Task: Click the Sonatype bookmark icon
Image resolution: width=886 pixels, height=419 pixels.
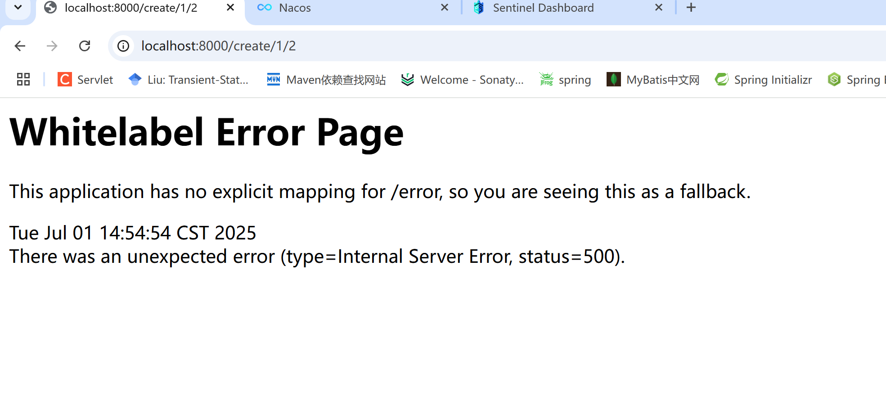Action: (x=408, y=80)
